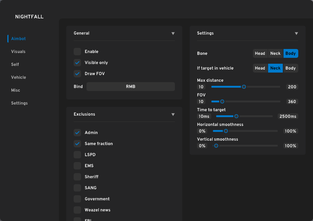
Task: Click the RMB bind button
Action: coord(131,87)
